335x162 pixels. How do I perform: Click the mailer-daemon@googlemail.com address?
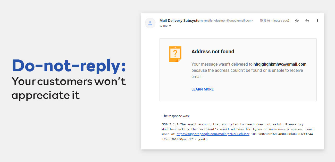228,21
